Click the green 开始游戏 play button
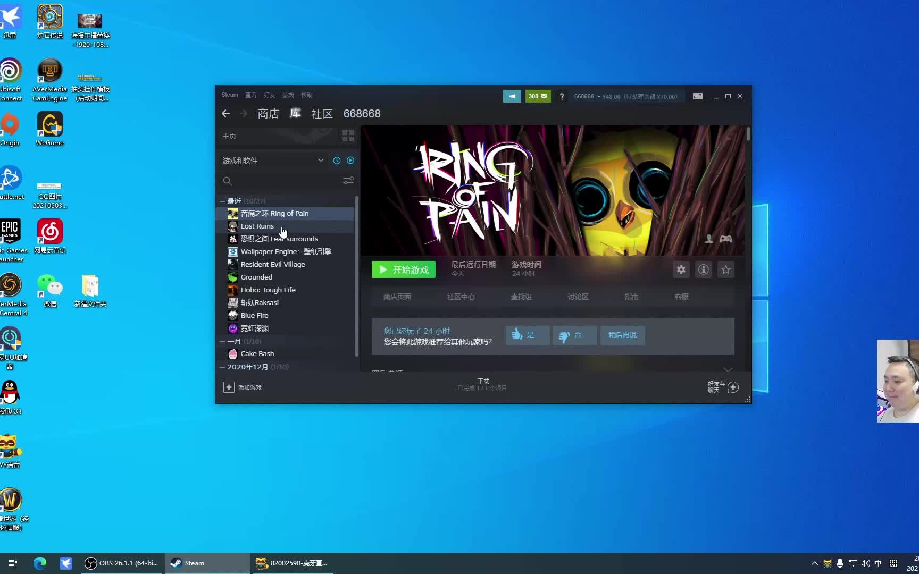The height and width of the screenshot is (574, 919). click(404, 270)
